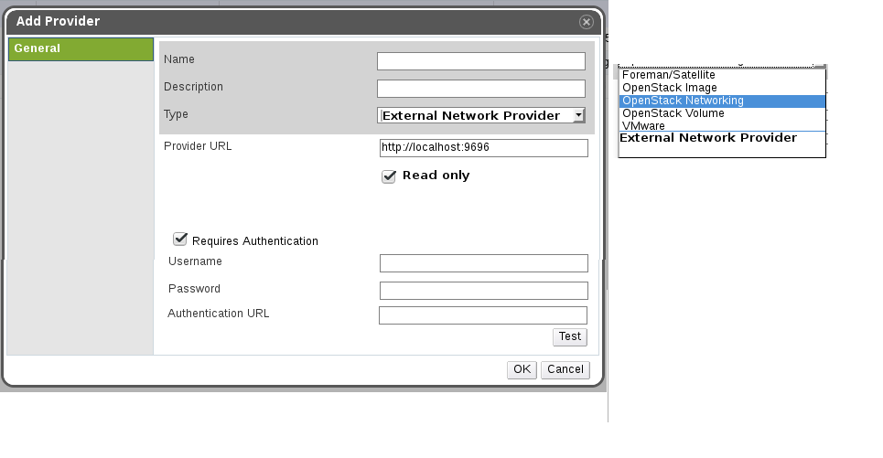Viewport: 883px width, 458px height.
Task: Close the Add Provider dialog
Action: coord(586,22)
